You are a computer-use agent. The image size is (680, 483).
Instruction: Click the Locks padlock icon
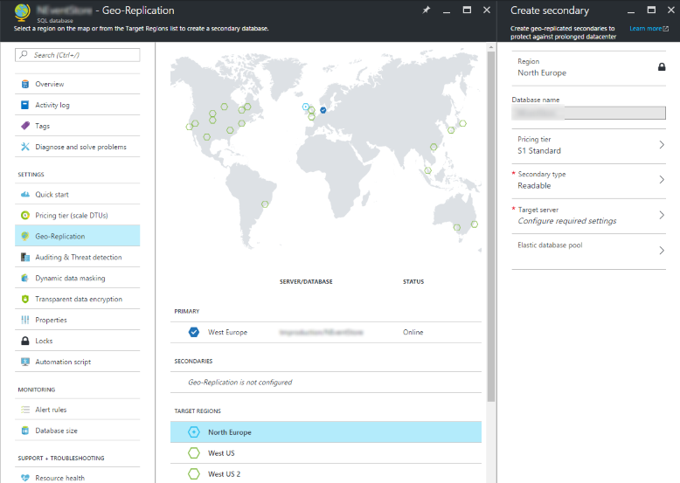[25, 341]
